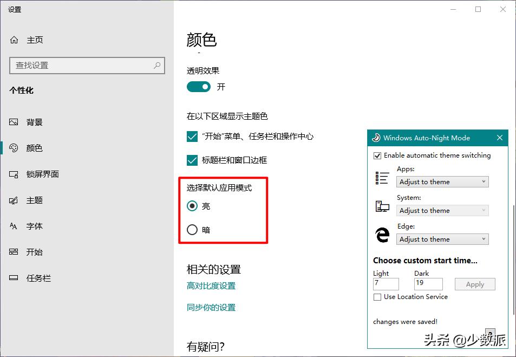Click the 颜色 (Colors) palette icon
516x357 pixels.
tap(14, 148)
